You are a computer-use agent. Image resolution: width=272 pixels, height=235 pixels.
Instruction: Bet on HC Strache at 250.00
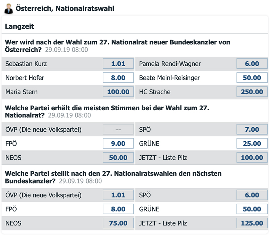click(252, 92)
